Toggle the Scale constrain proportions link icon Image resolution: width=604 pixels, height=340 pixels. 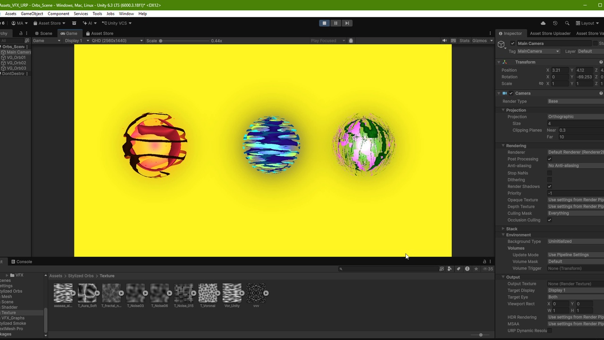tap(541, 84)
